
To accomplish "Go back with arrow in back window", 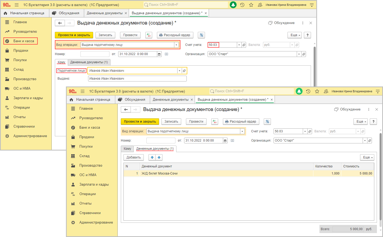I will [x=60, y=23].
